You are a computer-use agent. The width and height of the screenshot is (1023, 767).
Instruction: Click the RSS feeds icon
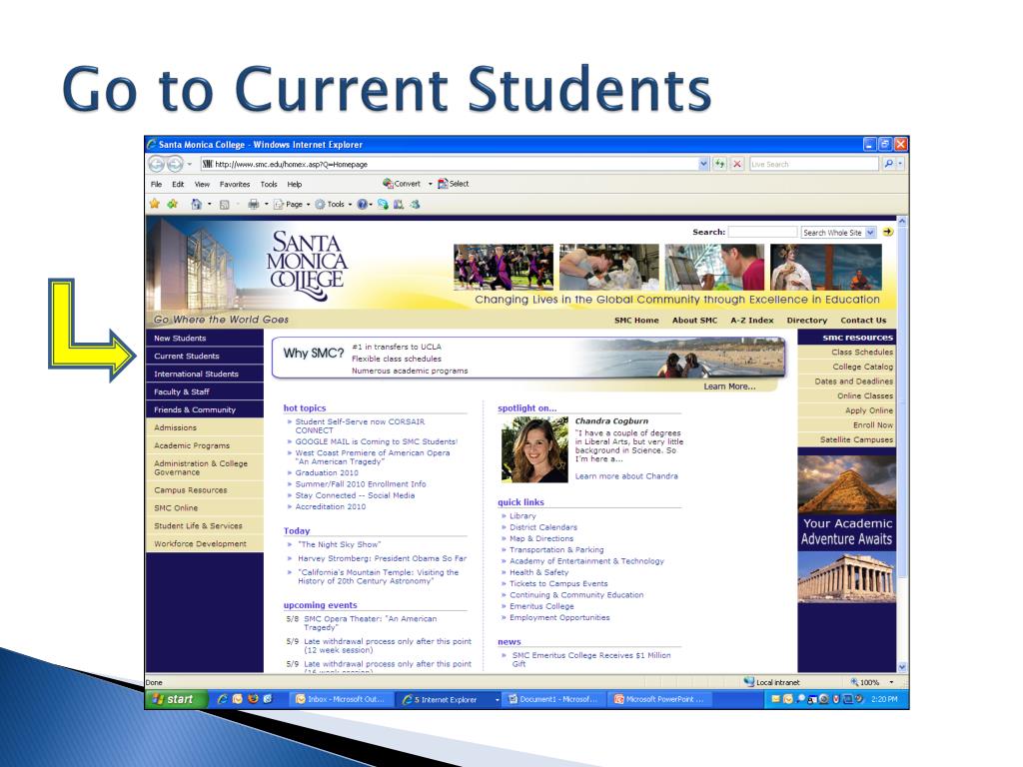[x=225, y=204]
